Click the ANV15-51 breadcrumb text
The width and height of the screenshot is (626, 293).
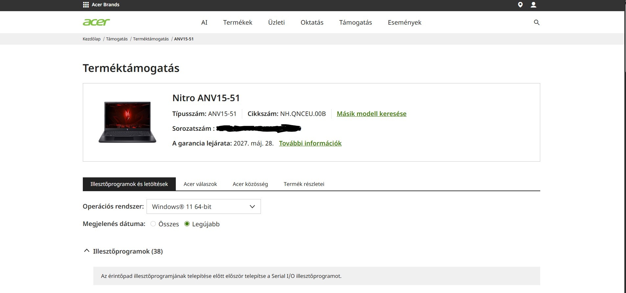[184, 39]
